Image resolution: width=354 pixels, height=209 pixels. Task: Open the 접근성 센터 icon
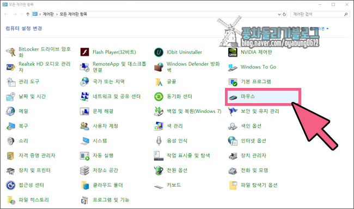click(10, 185)
